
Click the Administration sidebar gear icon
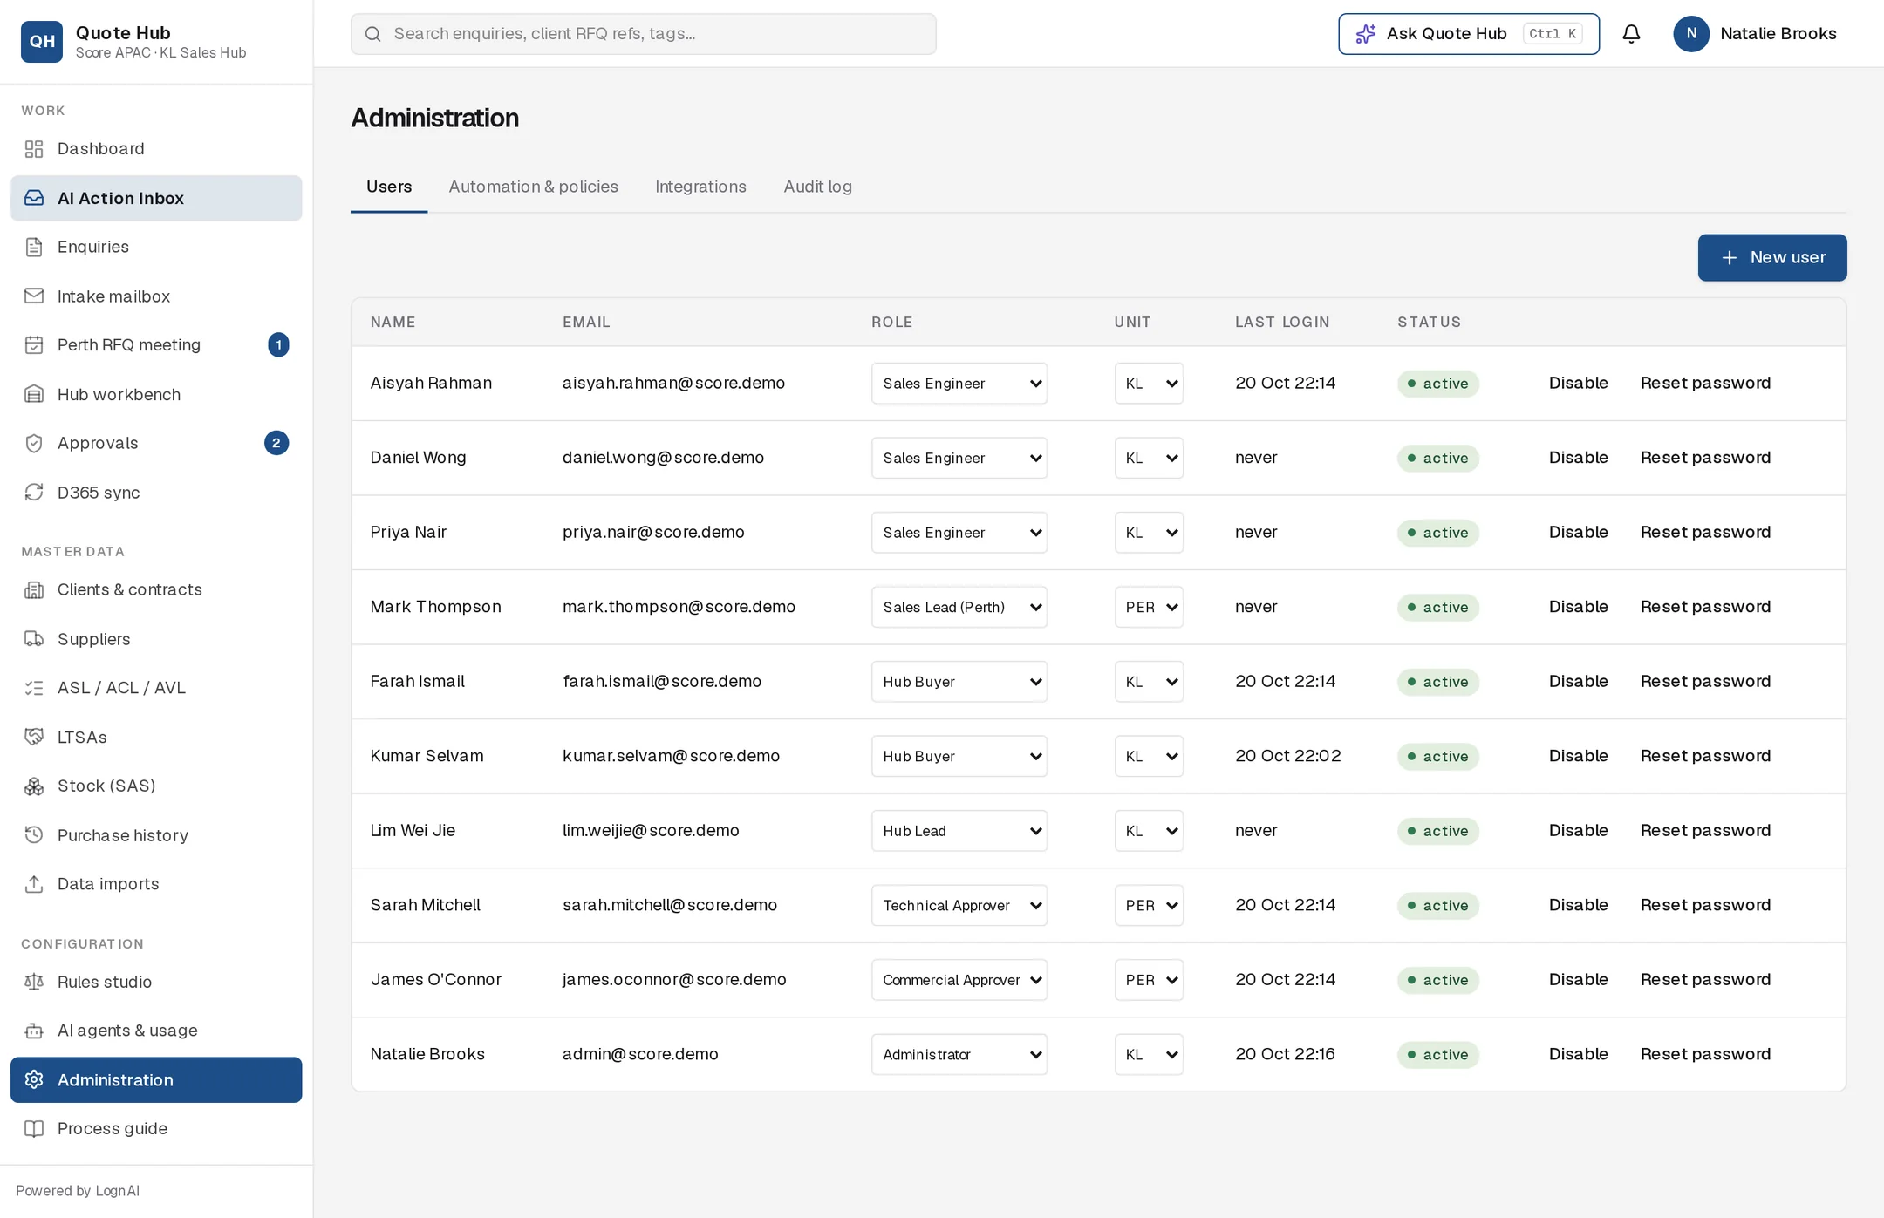point(34,1079)
